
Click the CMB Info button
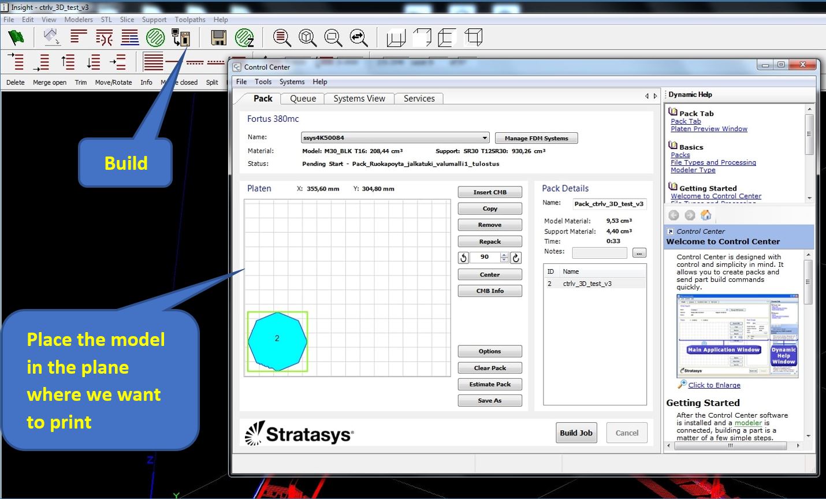[490, 291]
